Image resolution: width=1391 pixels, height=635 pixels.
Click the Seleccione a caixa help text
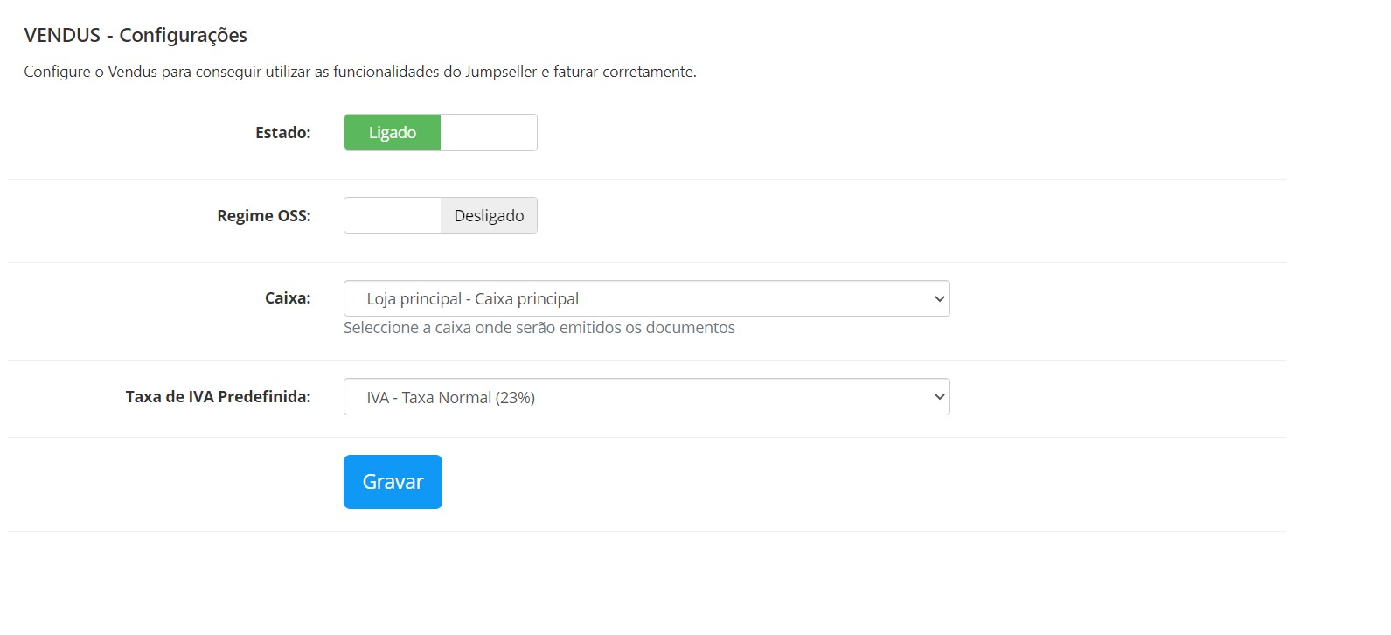click(539, 328)
